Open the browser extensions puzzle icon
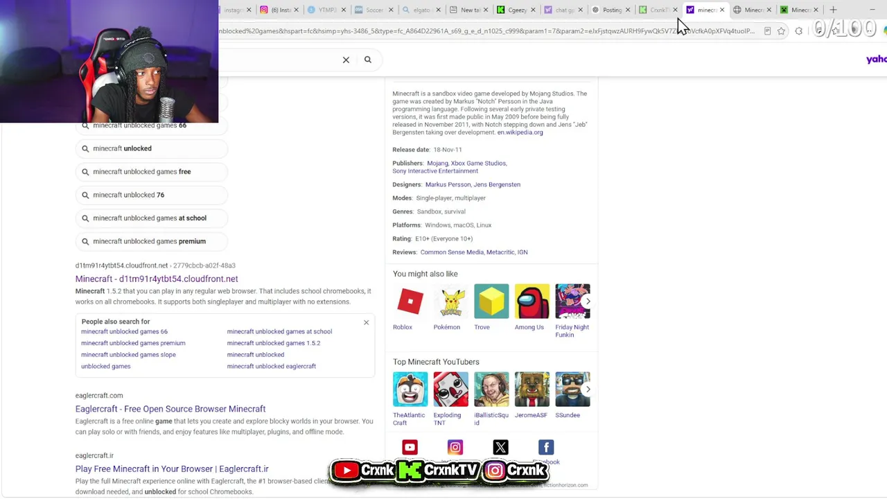This screenshot has width=887, height=499. coord(799,31)
